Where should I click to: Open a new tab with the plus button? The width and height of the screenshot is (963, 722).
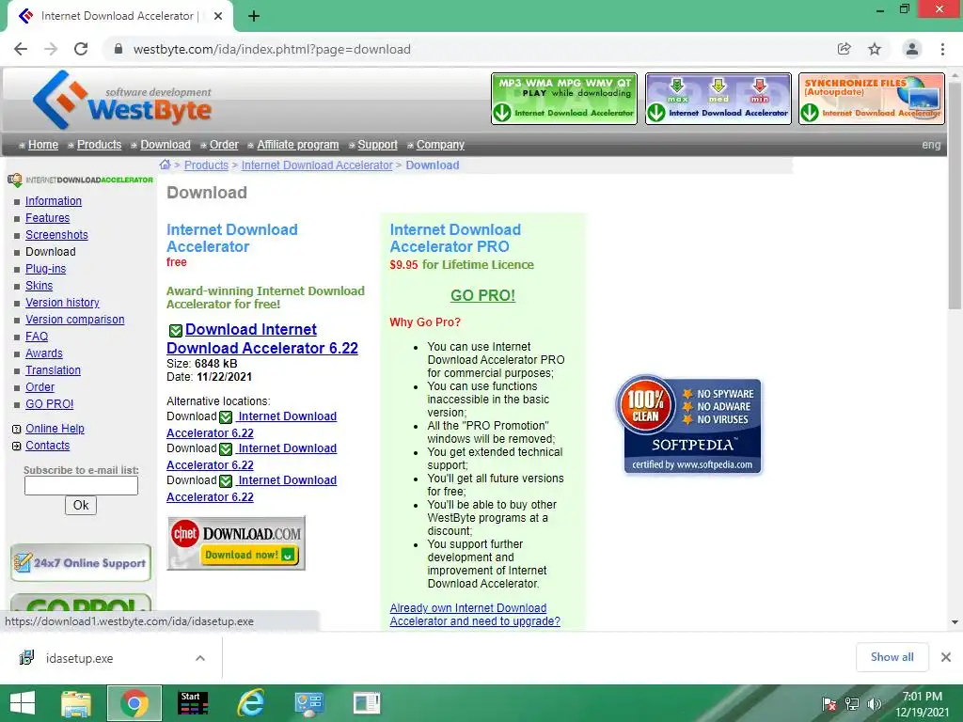click(x=254, y=16)
